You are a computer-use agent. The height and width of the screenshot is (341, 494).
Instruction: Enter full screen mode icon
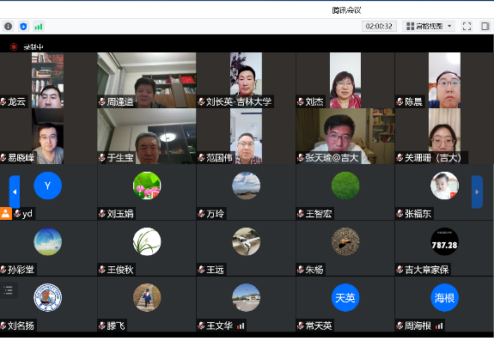pos(467,26)
